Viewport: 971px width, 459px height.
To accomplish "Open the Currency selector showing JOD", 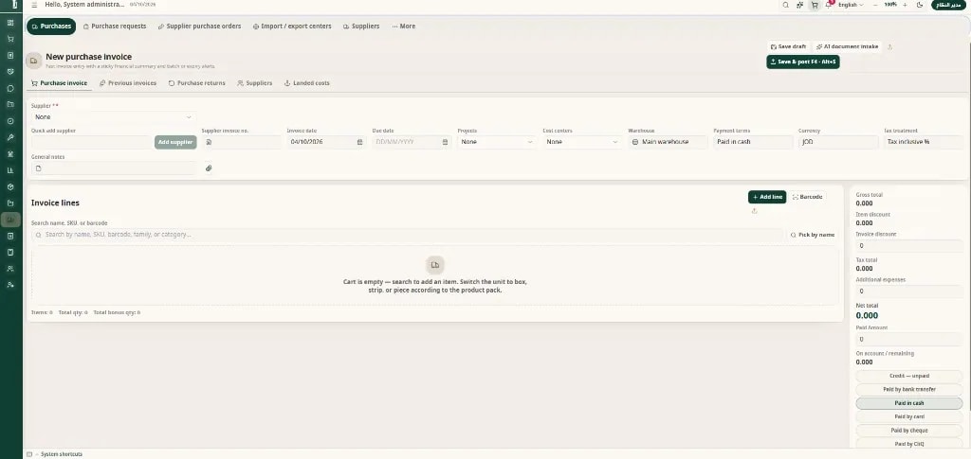I will coord(838,142).
